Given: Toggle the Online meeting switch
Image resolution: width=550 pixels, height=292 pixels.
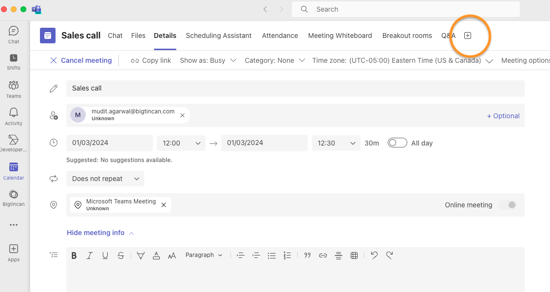Looking at the screenshot, I should pyautogui.click(x=508, y=205).
